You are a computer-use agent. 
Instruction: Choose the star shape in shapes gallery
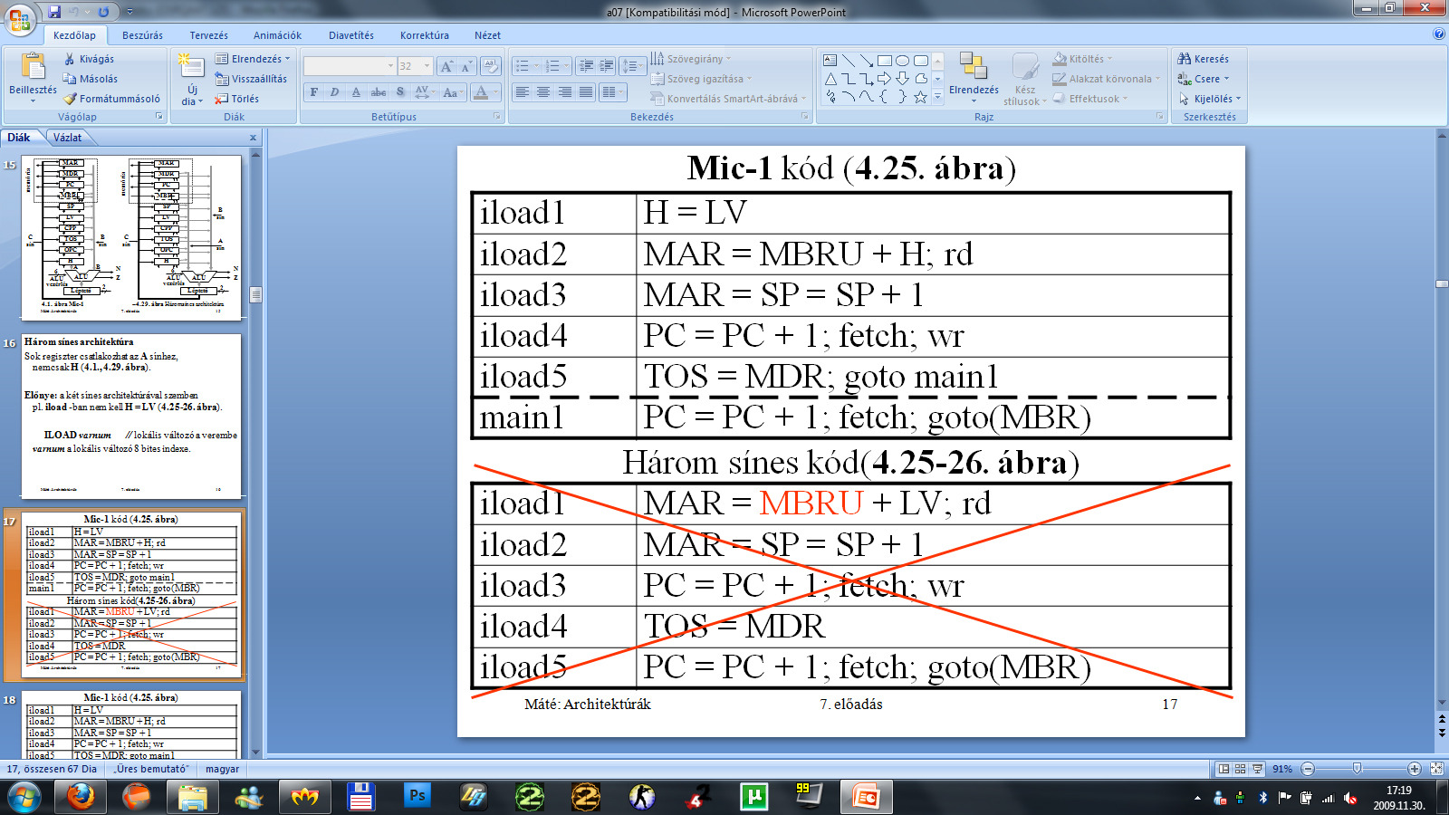click(920, 97)
